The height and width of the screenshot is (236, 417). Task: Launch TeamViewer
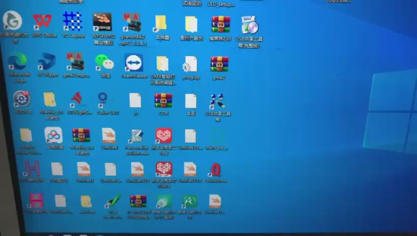(x=134, y=63)
